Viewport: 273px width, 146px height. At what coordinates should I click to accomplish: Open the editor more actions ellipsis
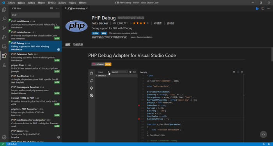coord(268,8)
